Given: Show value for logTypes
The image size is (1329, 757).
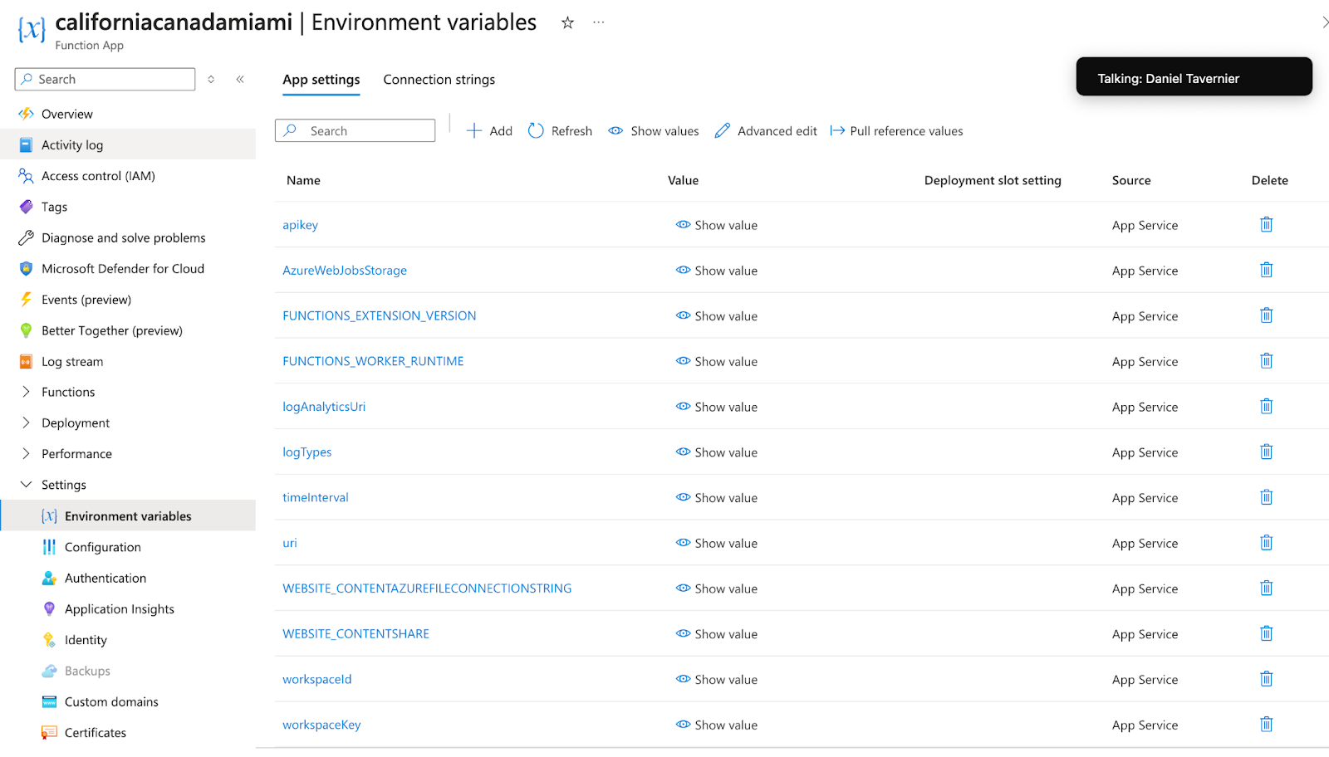Looking at the screenshot, I should point(716,452).
